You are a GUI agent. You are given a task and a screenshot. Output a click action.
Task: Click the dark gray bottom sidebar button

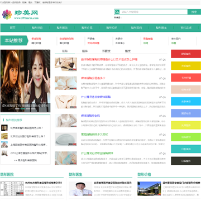[186, 161]
